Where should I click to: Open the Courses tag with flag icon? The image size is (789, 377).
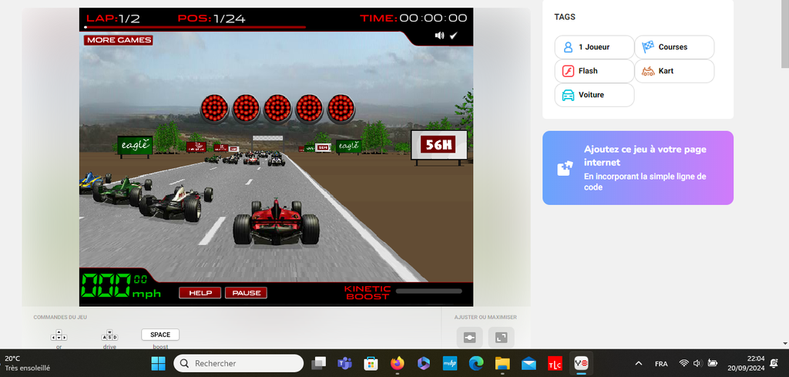tap(674, 47)
